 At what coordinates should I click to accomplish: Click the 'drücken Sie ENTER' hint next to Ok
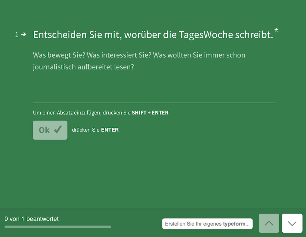tap(95, 130)
